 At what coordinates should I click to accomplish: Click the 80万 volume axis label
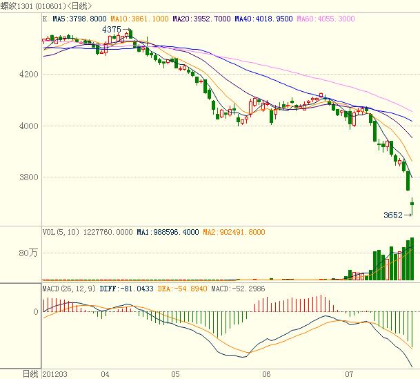pyautogui.click(x=28, y=253)
